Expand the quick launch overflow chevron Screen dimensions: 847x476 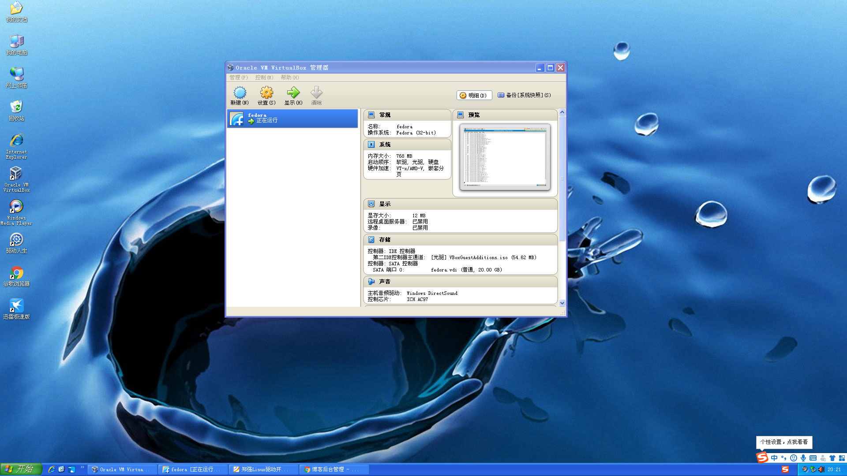point(82,468)
